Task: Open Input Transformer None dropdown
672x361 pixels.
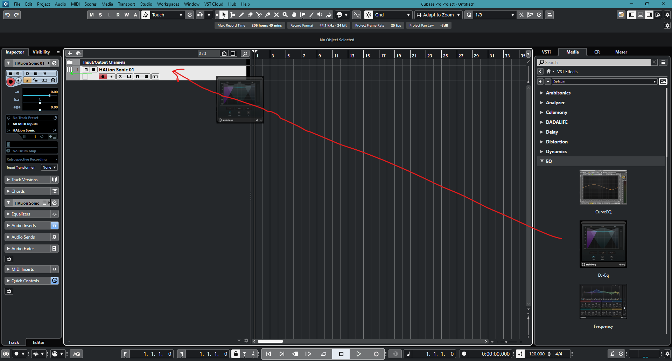Action: coord(49,168)
